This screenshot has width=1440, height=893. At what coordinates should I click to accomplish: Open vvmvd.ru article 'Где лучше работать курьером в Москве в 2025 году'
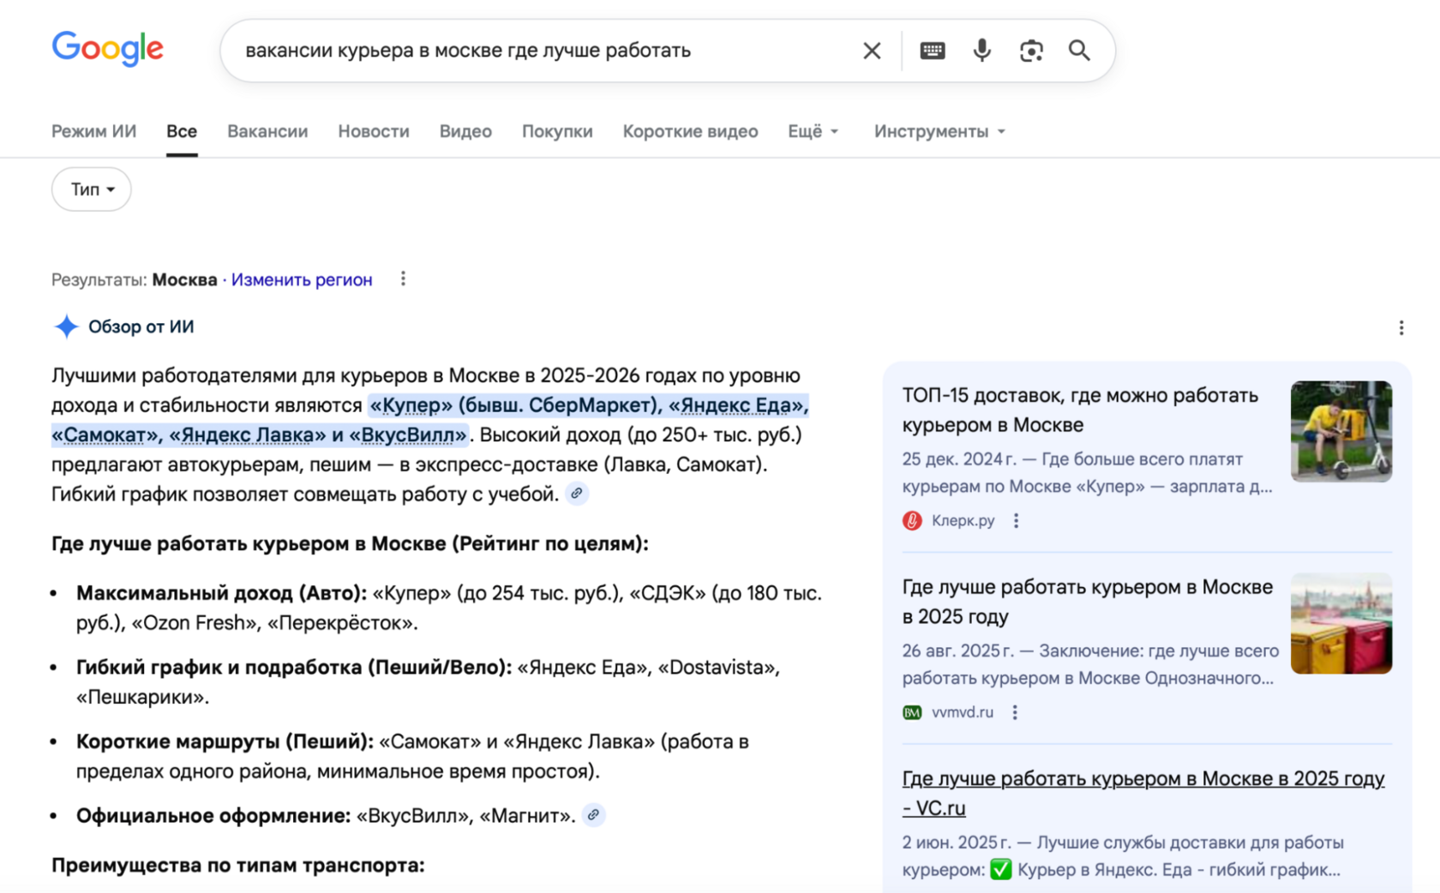pyautogui.click(x=1088, y=602)
